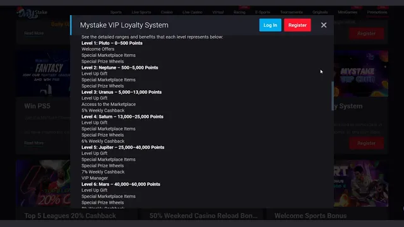Open Originals in background navigation
Screen dimensions: 404x227
pos(320,12)
